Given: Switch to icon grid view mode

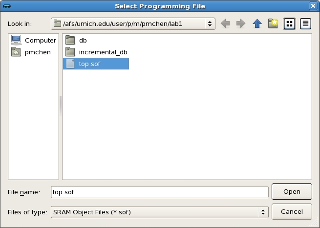Looking at the screenshot, I should [x=289, y=23].
